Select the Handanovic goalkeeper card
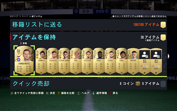177x111 pixels. (24, 60)
